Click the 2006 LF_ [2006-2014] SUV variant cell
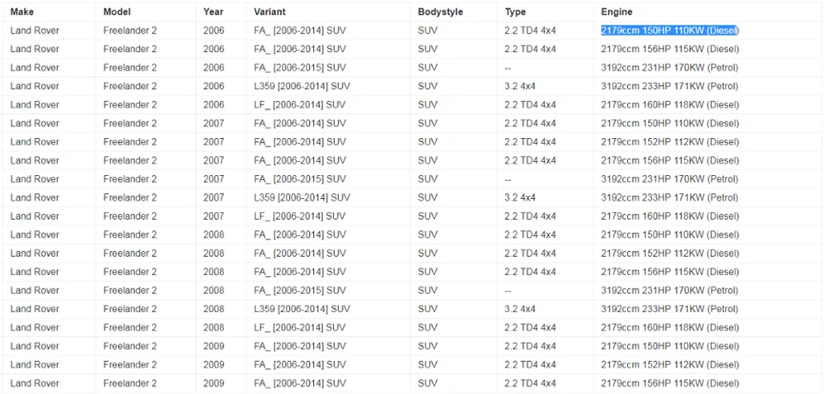 [x=299, y=104]
